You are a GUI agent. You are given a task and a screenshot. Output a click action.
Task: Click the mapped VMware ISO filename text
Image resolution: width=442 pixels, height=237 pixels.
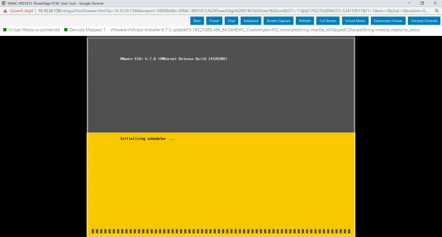point(265,30)
